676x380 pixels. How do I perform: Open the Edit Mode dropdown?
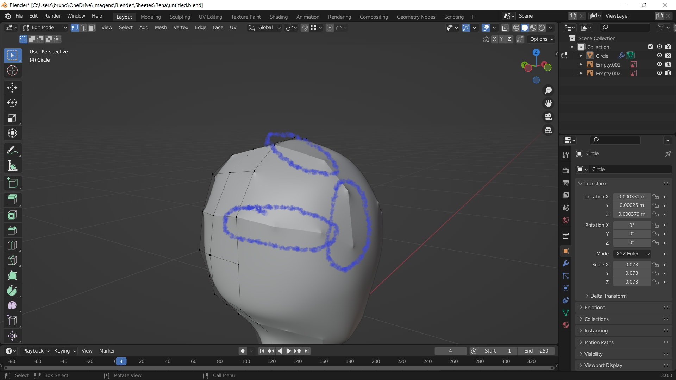[44, 27]
